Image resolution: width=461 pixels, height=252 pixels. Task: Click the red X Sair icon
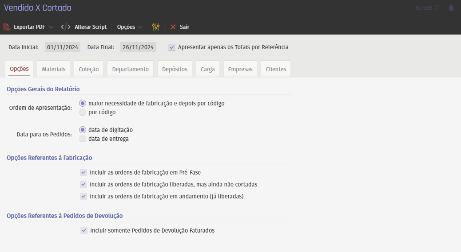173,27
